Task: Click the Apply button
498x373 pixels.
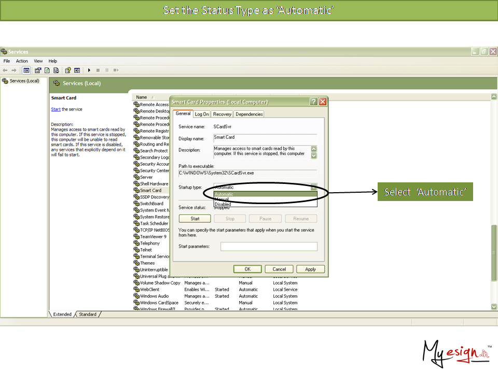Action: point(310,269)
